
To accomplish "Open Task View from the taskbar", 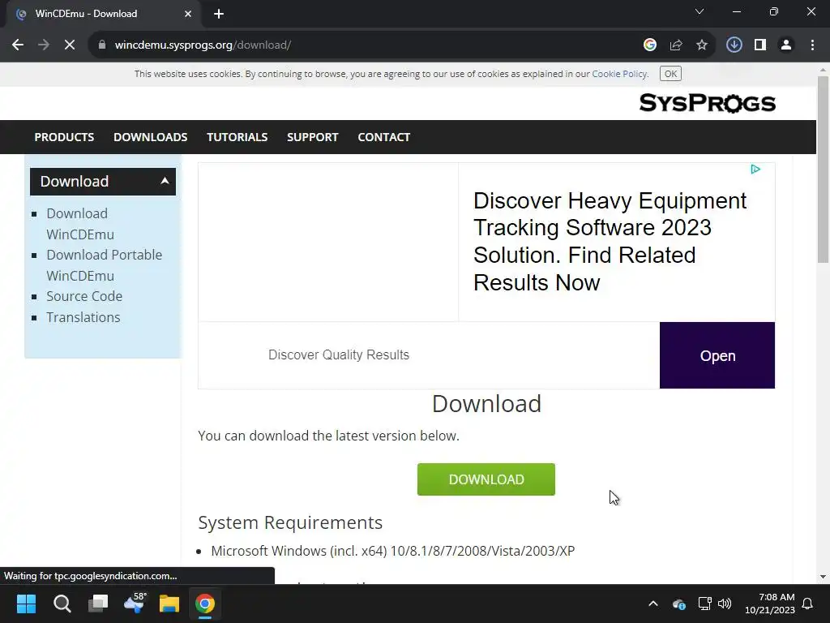I will pyautogui.click(x=98, y=604).
